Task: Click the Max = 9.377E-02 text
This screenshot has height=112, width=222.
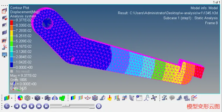Action: click(x=23, y=75)
